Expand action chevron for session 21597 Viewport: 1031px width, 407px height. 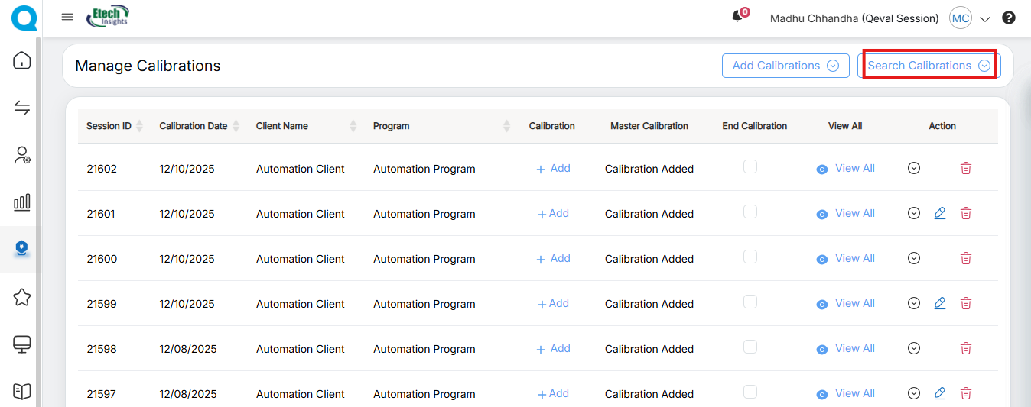(913, 394)
